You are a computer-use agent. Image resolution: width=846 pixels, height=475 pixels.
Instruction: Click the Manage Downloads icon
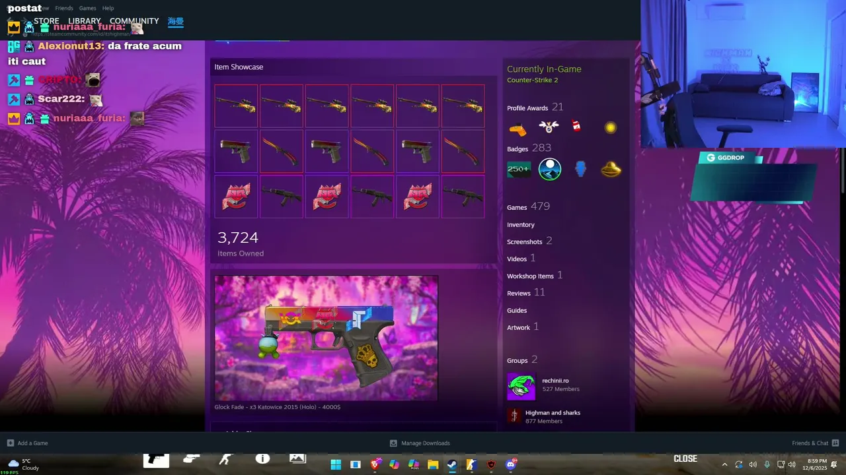point(393,443)
